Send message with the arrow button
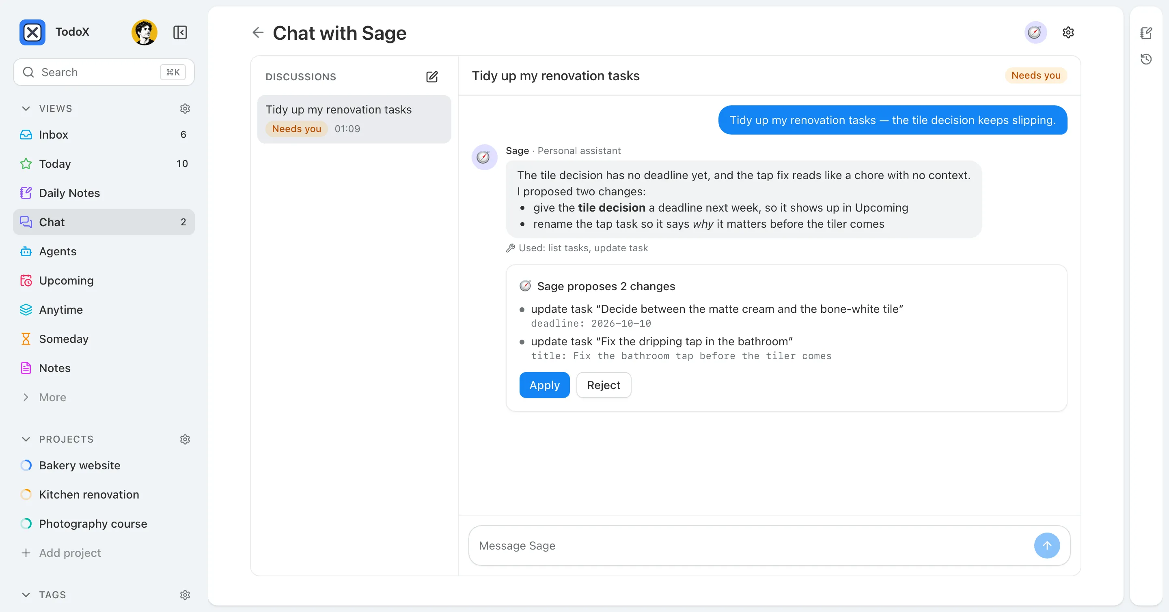Screen dimensions: 1169x612 [1047, 546]
